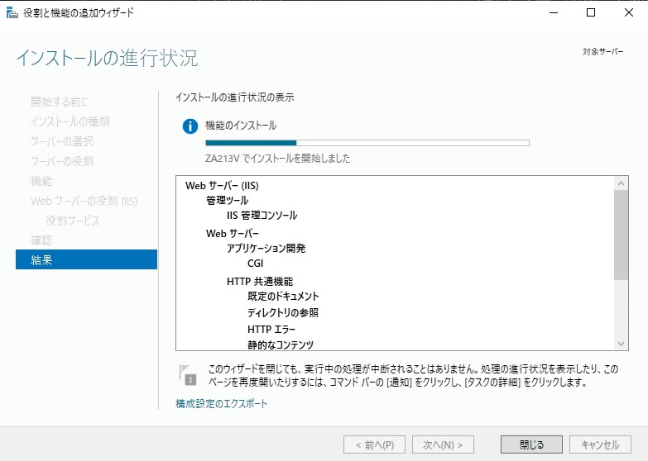Click the list scrollbar up arrow

[621, 183]
